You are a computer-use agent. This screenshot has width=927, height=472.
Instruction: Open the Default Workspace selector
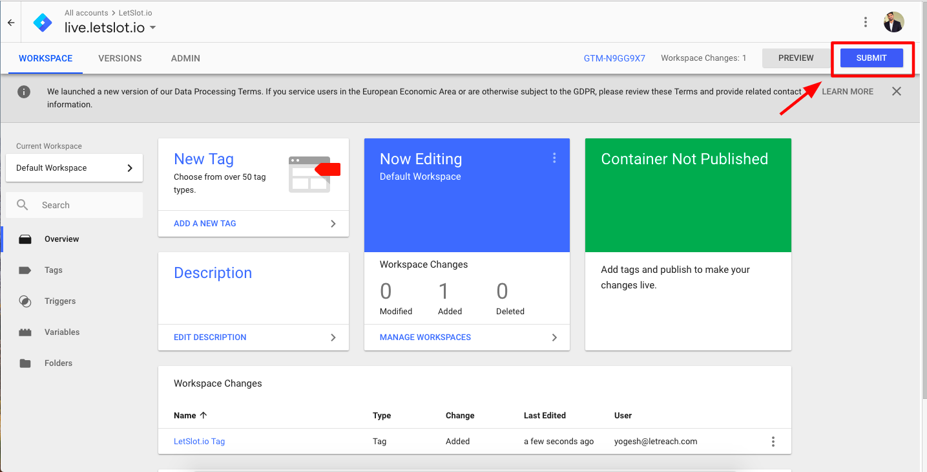pyautogui.click(x=74, y=168)
